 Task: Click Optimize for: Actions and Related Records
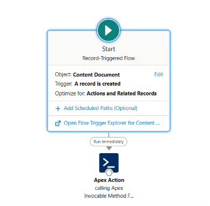coord(106,93)
